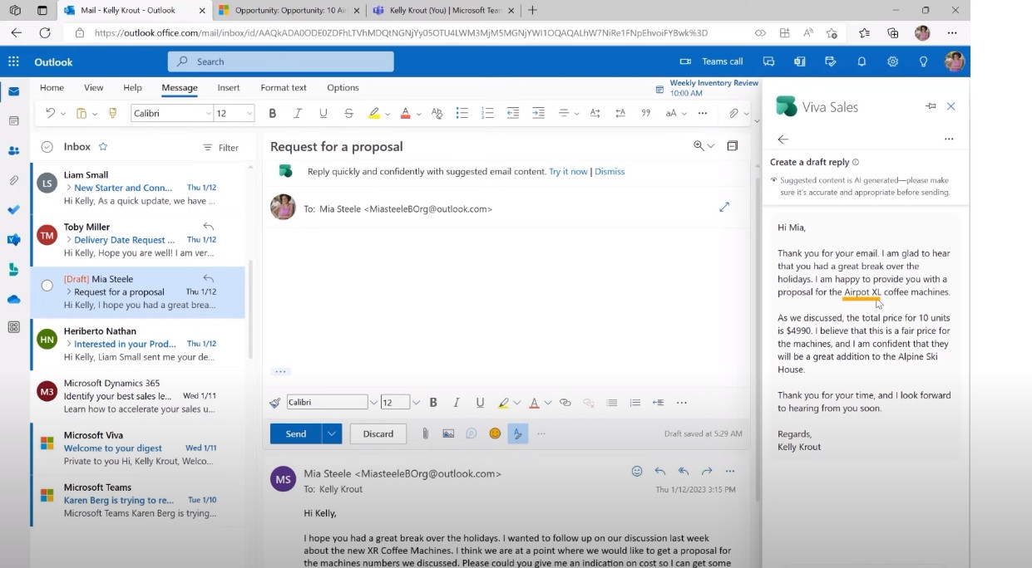The image size is (1032, 568).
Task: Open the Paste options dropdown arrow
Action: coord(95,114)
